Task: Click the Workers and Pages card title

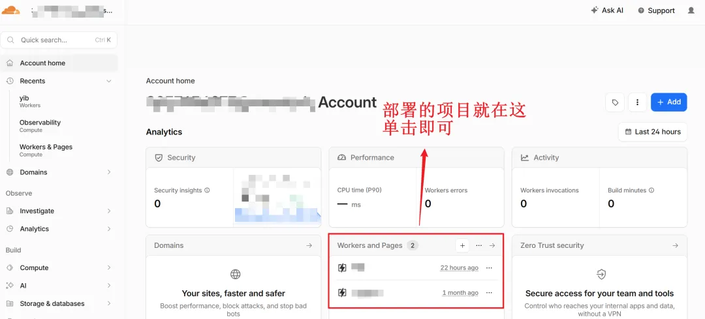Action: (369, 245)
